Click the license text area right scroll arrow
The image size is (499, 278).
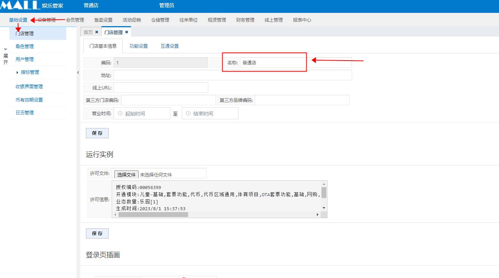pos(318,215)
